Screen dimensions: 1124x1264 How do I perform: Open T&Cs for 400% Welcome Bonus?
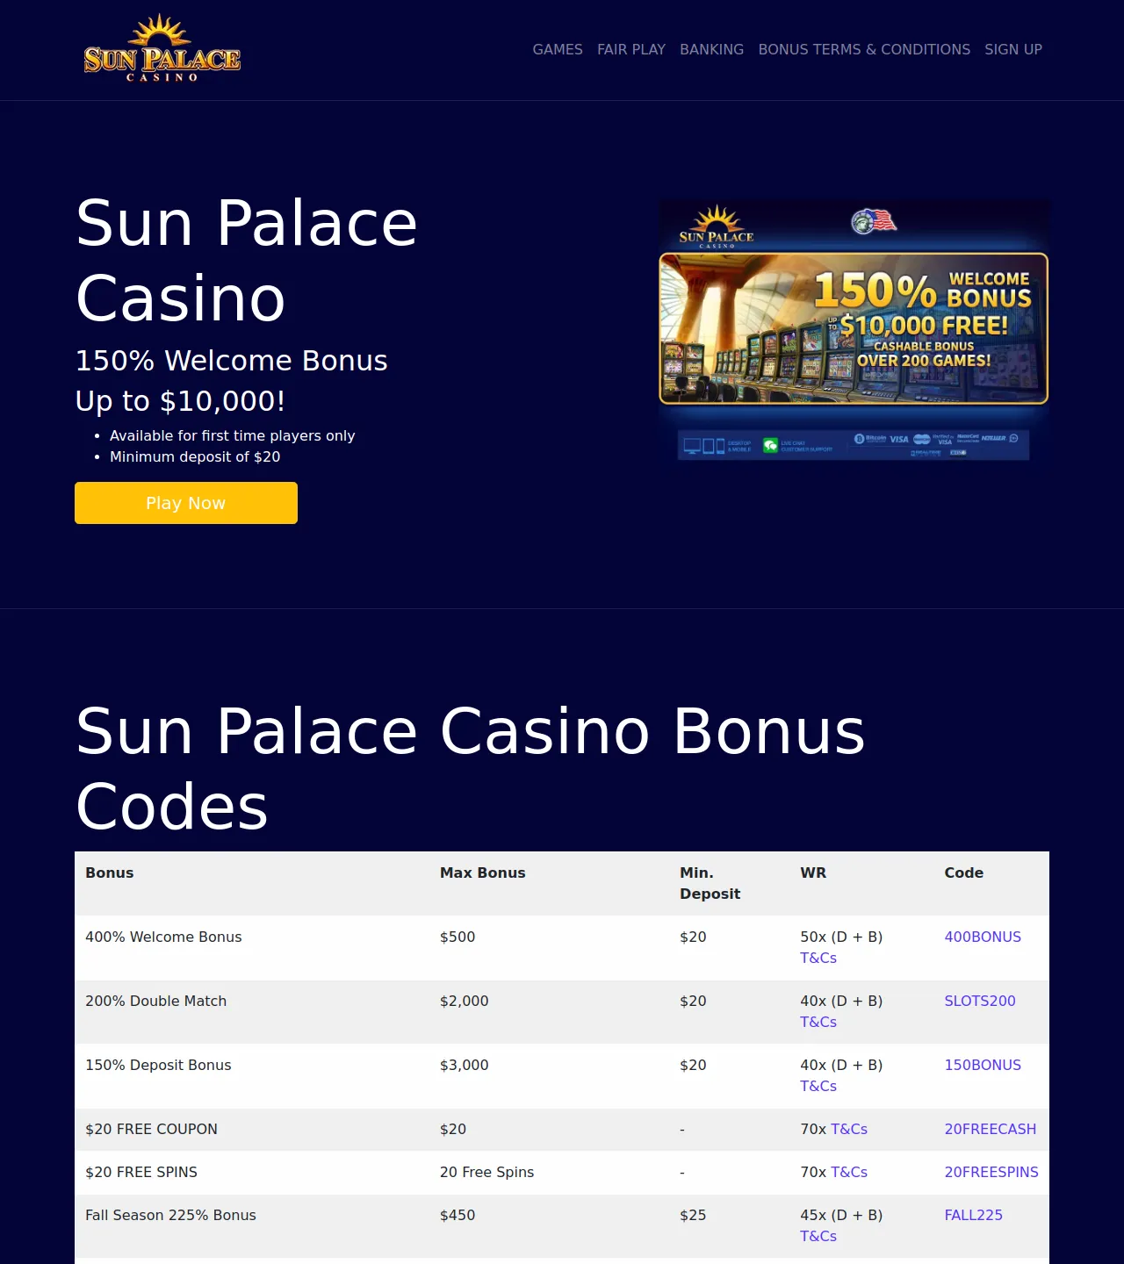pyautogui.click(x=818, y=958)
